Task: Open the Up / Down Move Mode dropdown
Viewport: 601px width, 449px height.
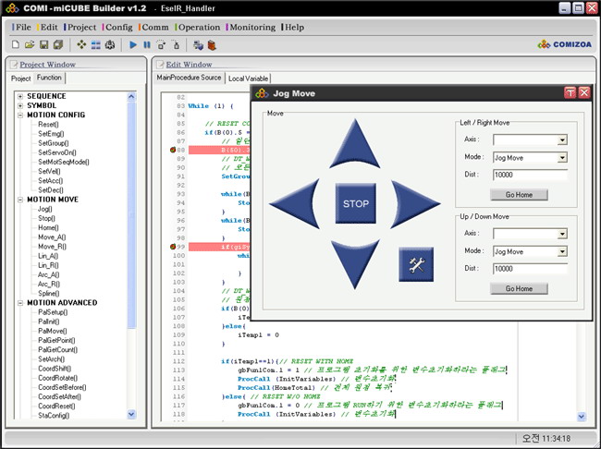Action: (x=561, y=251)
